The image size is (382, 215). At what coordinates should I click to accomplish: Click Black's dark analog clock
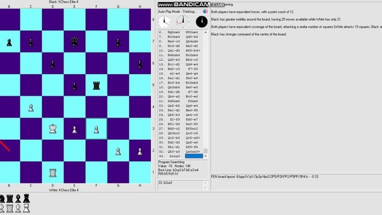pyautogui.click(x=202, y=22)
